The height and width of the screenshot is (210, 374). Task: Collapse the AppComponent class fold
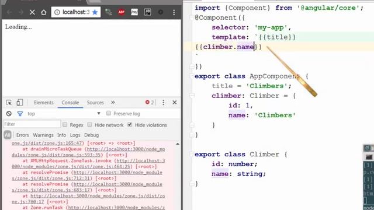191,76
